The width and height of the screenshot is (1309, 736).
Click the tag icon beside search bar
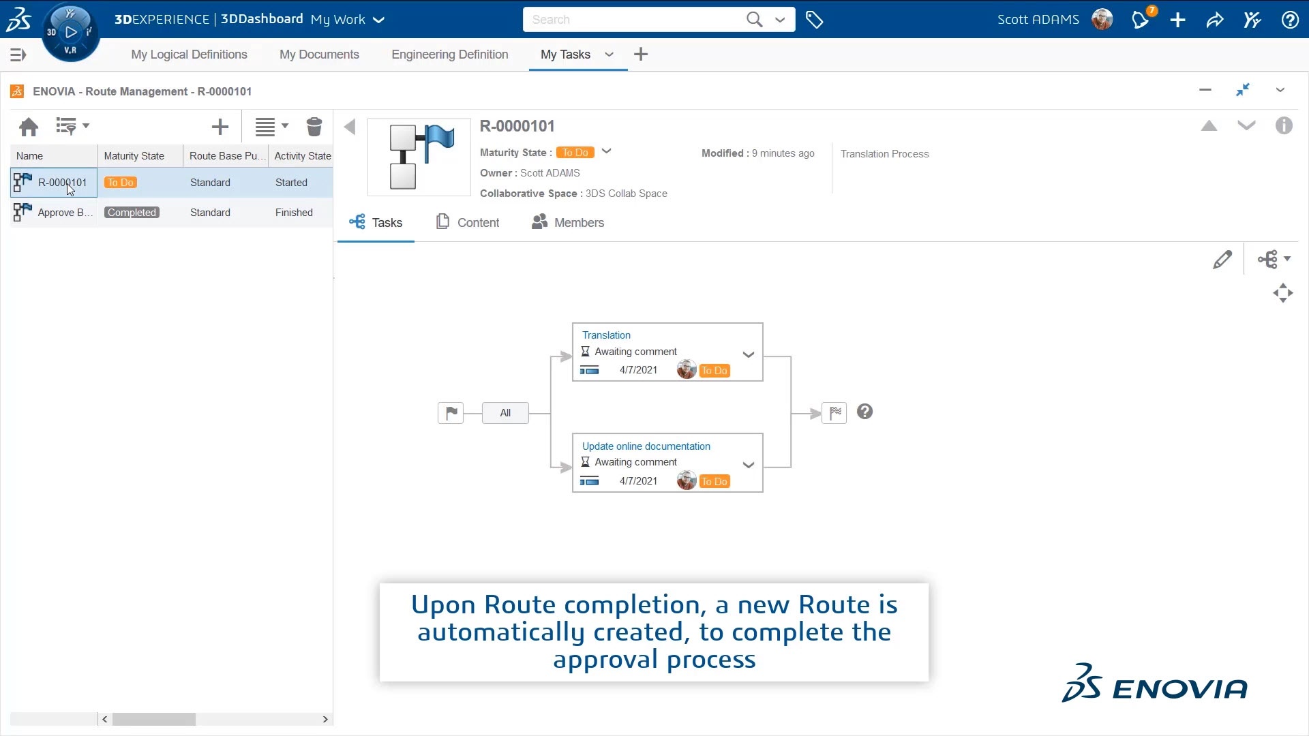coord(814,20)
